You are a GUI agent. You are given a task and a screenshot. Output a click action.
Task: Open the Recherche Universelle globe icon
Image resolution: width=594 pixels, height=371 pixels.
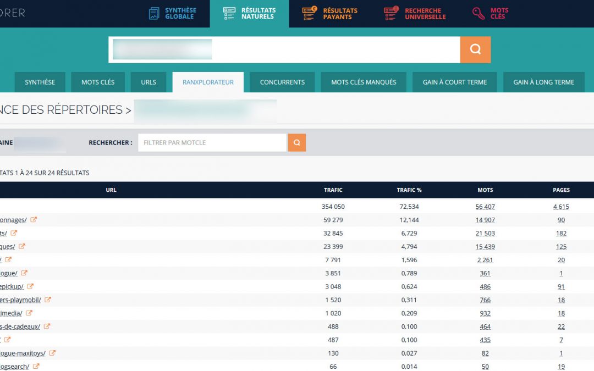(392, 13)
